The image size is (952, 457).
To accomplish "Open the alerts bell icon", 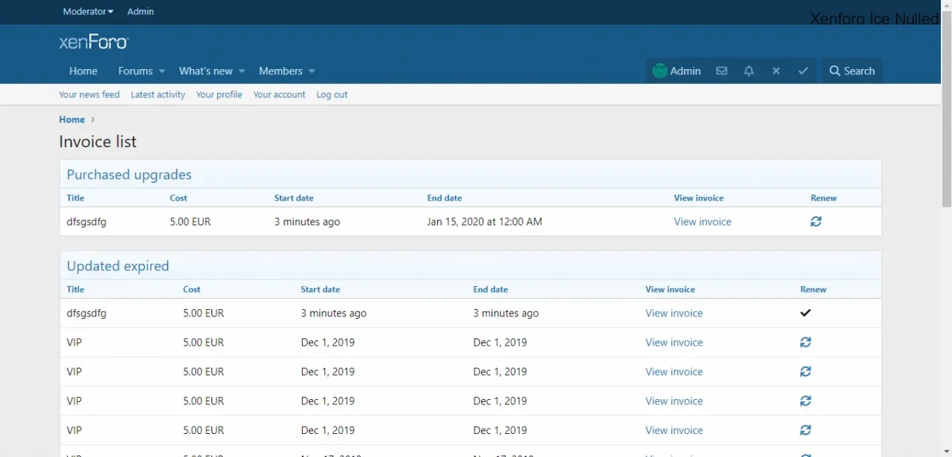I will coord(749,71).
